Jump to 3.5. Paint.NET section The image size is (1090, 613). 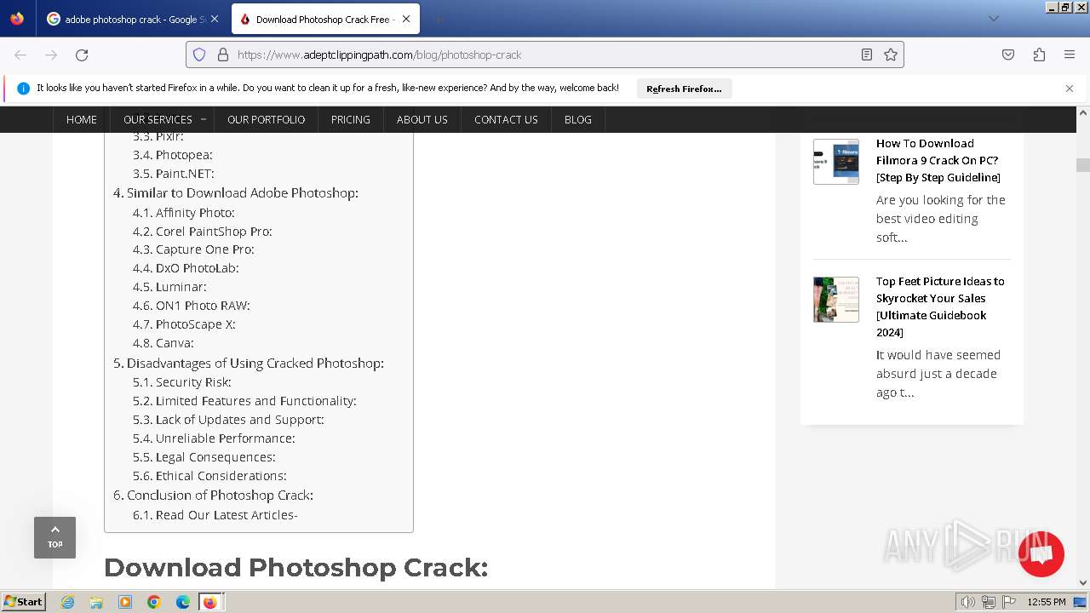point(174,174)
